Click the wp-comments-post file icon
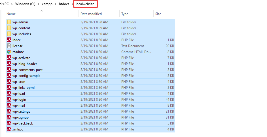Image resolution: width=267 pixels, height=137 pixels. (9, 70)
